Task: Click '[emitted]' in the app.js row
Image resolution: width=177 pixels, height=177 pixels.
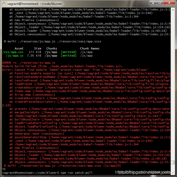Action: (x=69, y=56)
